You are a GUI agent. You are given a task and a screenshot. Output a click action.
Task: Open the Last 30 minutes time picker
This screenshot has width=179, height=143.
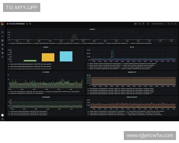click(x=158, y=24)
